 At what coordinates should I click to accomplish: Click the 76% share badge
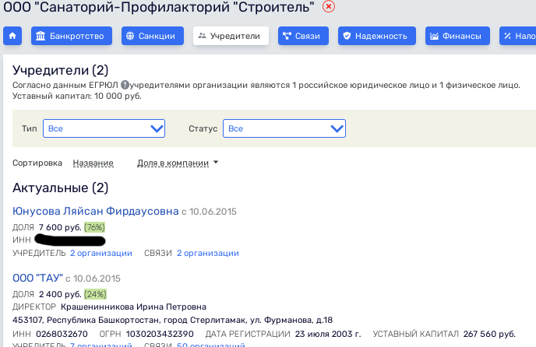pyautogui.click(x=95, y=227)
